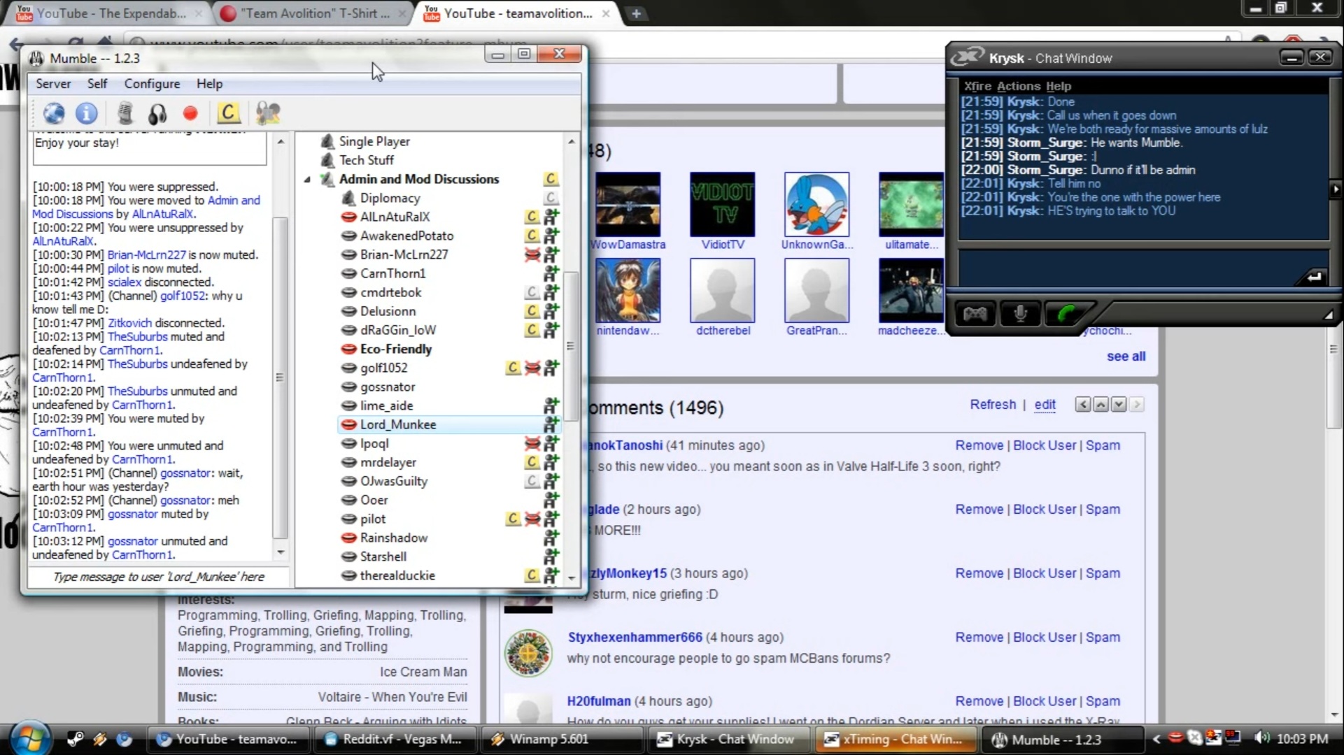Collapse Admin and Mod Discussions channel
The width and height of the screenshot is (1344, 755).
tap(307, 180)
